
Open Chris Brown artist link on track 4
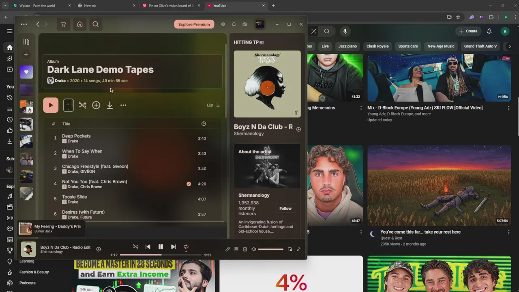91,187
